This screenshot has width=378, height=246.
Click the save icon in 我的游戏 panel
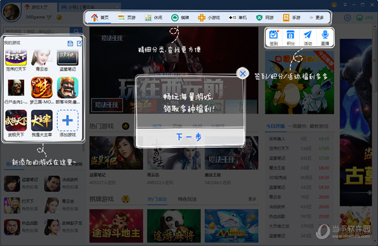[x=70, y=43]
